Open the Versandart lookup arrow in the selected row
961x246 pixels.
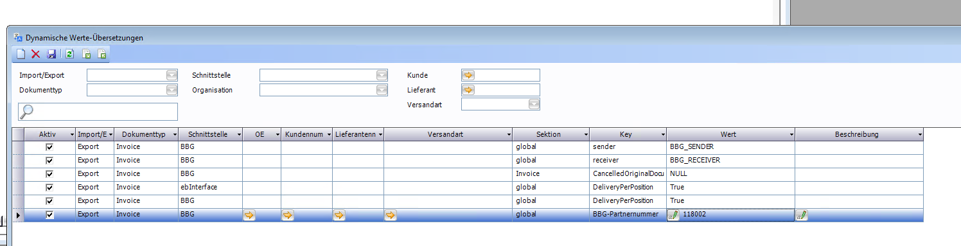point(391,215)
